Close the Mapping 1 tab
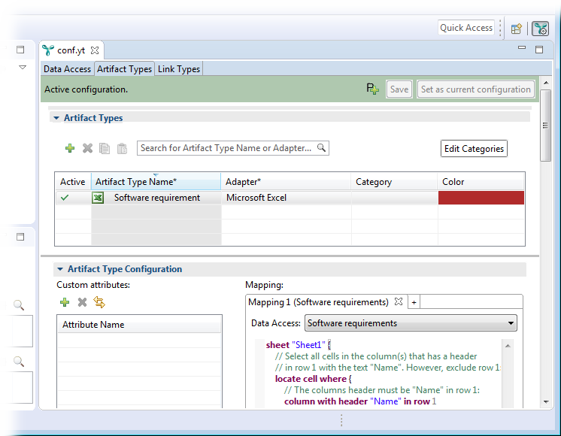 (x=399, y=302)
